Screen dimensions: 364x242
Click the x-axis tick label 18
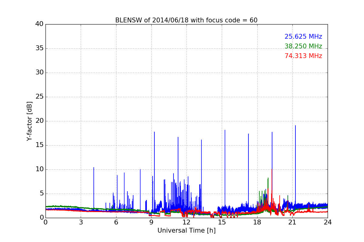(x=257, y=222)
